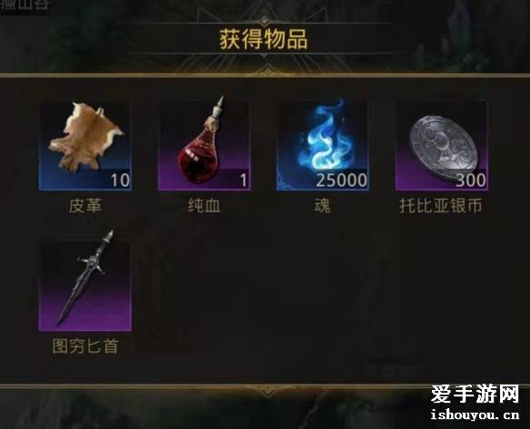Viewport: 530px width, 429px height.
Task: Click the 托比亚银币 silver coin icon
Action: click(x=441, y=146)
